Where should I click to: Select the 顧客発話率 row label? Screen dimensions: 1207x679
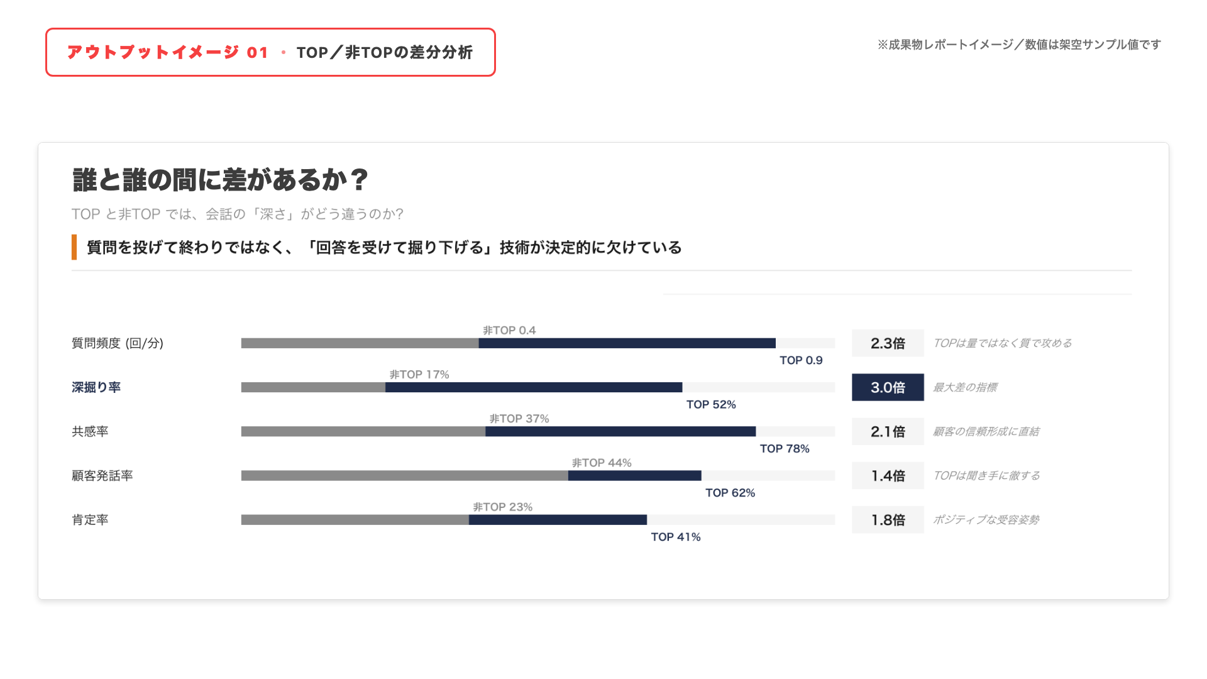coord(102,476)
